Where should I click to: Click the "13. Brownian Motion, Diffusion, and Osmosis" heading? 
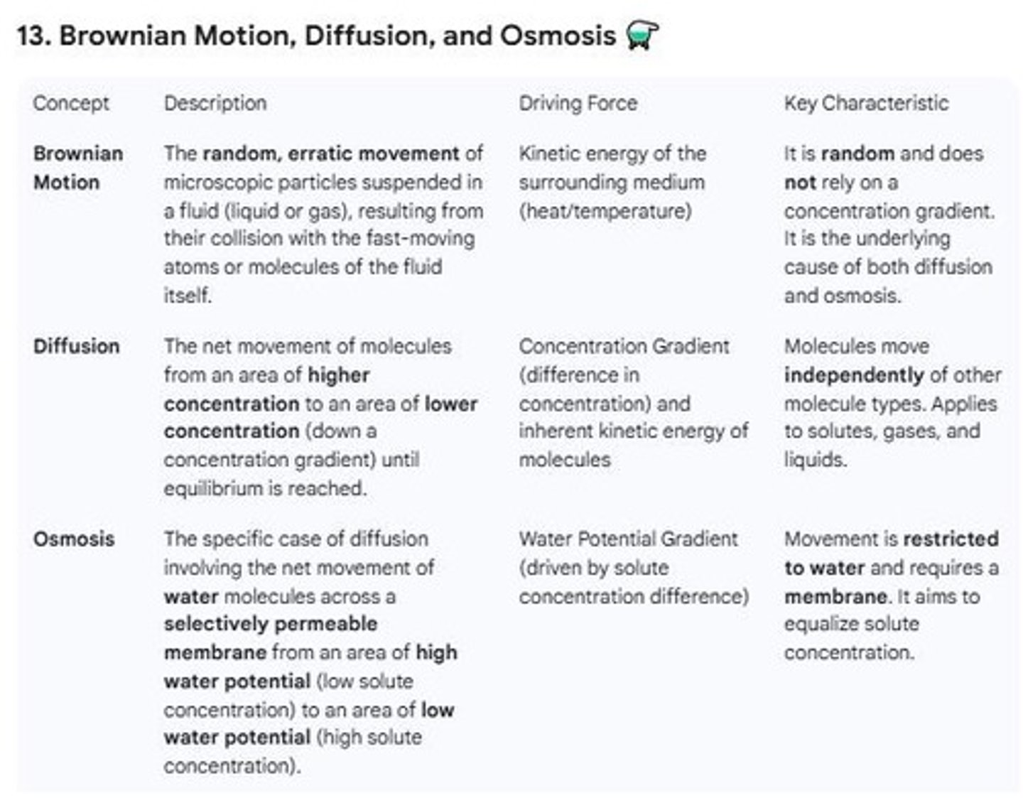click(316, 36)
